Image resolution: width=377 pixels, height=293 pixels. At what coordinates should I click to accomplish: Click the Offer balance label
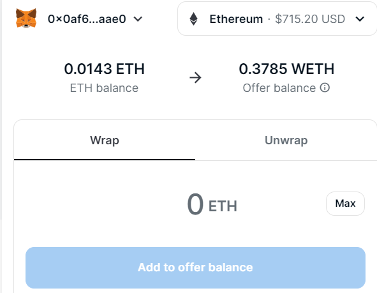pos(279,88)
